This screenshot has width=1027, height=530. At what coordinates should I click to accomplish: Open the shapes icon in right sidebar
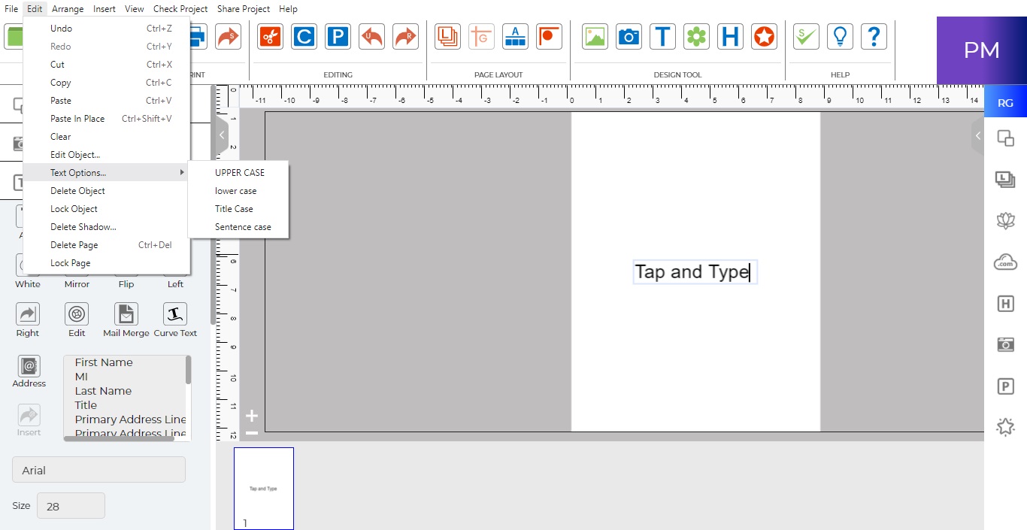click(1005, 138)
